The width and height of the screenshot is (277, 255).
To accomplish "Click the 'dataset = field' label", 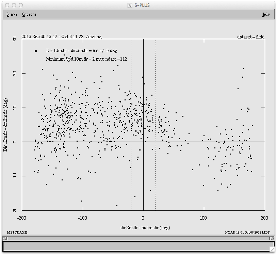I will point(251,37).
